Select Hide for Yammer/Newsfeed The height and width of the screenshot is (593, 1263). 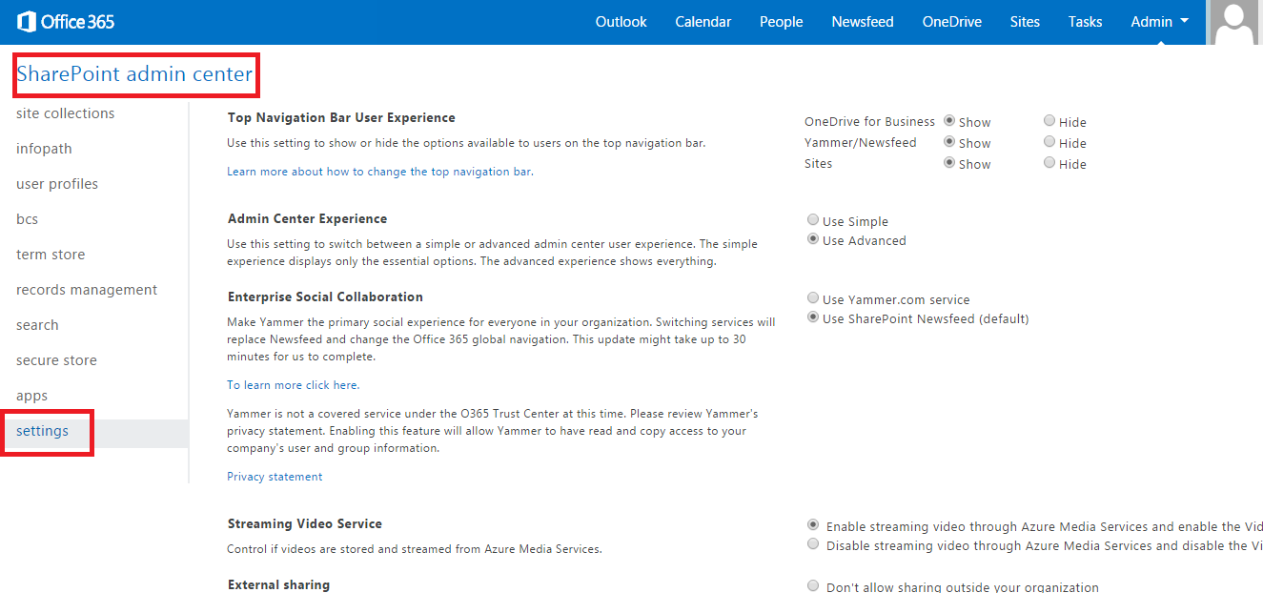[1049, 142]
